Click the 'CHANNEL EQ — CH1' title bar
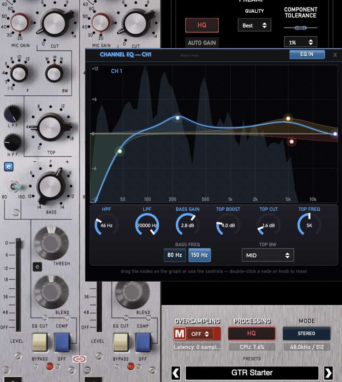The height and width of the screenshot is (382, 342). tap(125, 54)
